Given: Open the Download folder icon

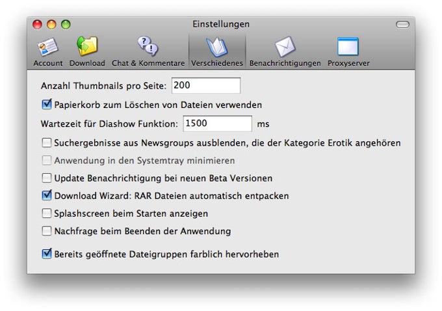Looking at the screenshot, I should click(x=87, y=46).
